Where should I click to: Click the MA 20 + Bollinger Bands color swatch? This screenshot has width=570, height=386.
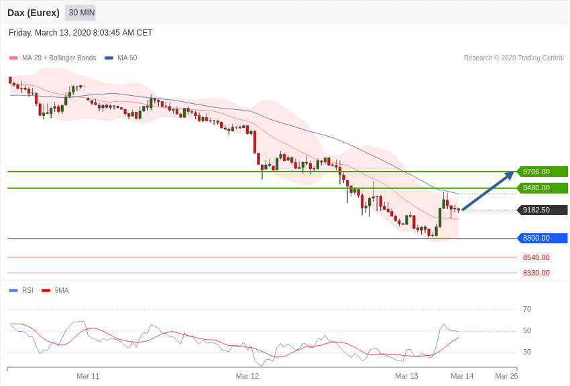click(x=13, y=58)
